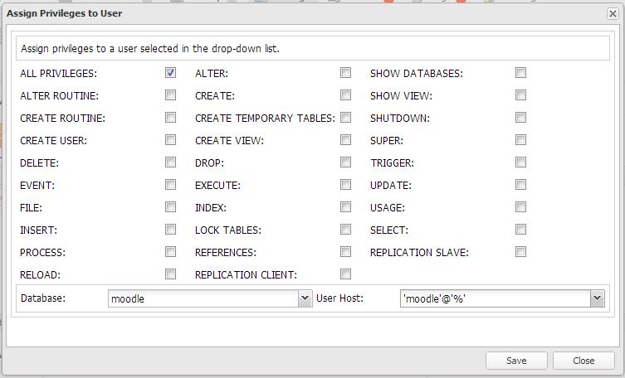Enable the INSERT privilege checkbox
The height and width of the screenshot is (378, 625).
pyautogui.click(x=170, y=230)
